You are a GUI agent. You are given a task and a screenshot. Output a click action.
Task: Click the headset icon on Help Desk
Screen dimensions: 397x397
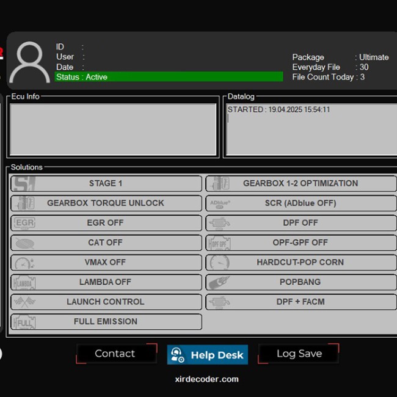click(177, 355)
